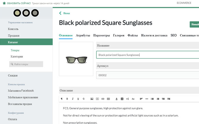
Task: Open text background color picker
Action: point(122,99)
